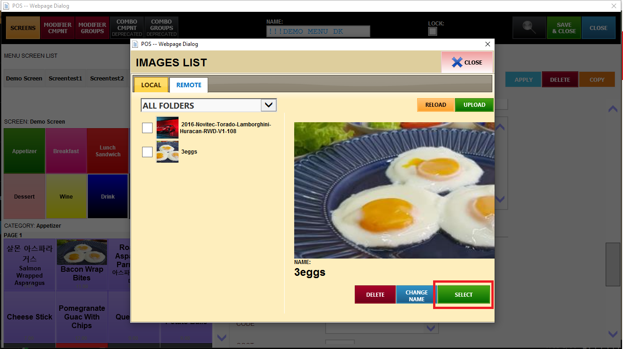Click the up chevron at the right edge
The image size is (623, 349).
(x=613, y=109)
